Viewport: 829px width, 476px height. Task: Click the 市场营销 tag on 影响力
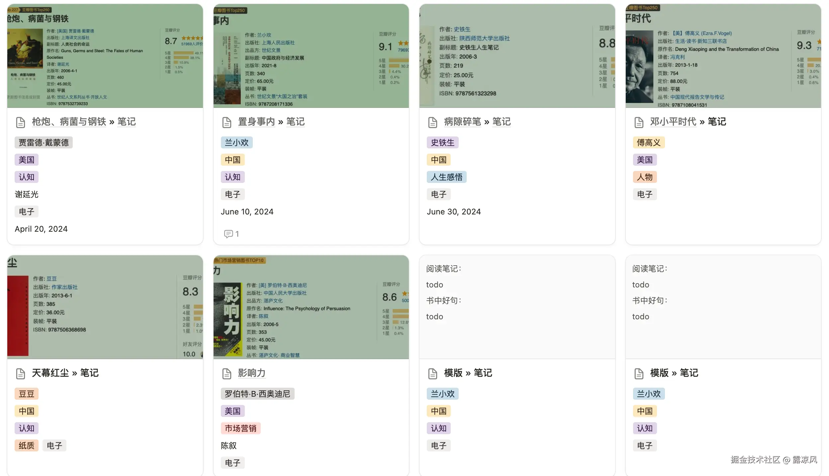pos(241,428)
